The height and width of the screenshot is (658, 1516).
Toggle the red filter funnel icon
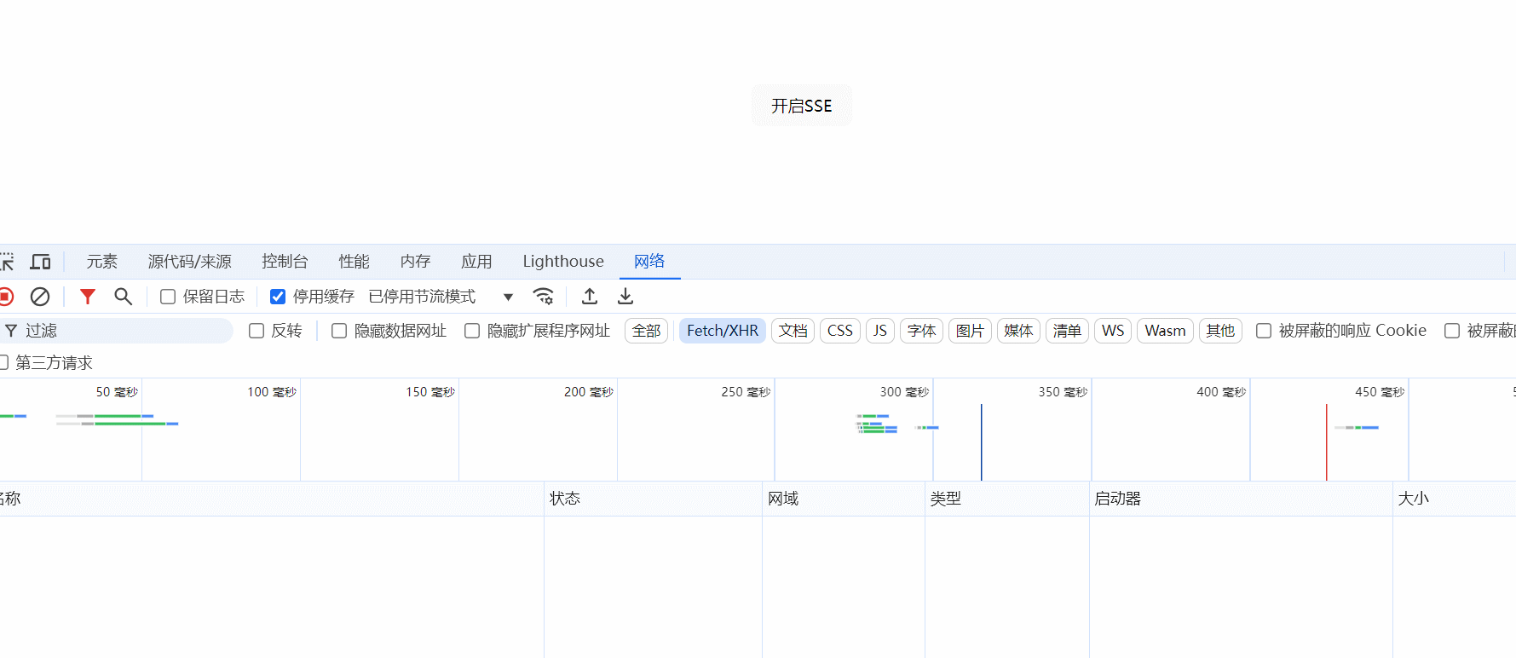pos(87,297)
